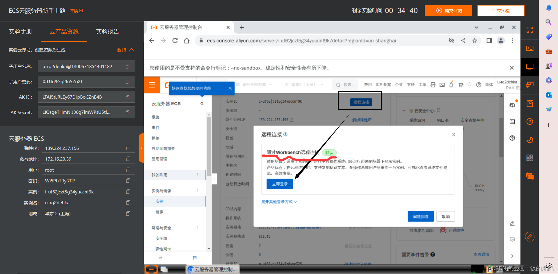Click the 问题排查 button
Viewport: 558px width, 274px height.
tap(421, 216)
